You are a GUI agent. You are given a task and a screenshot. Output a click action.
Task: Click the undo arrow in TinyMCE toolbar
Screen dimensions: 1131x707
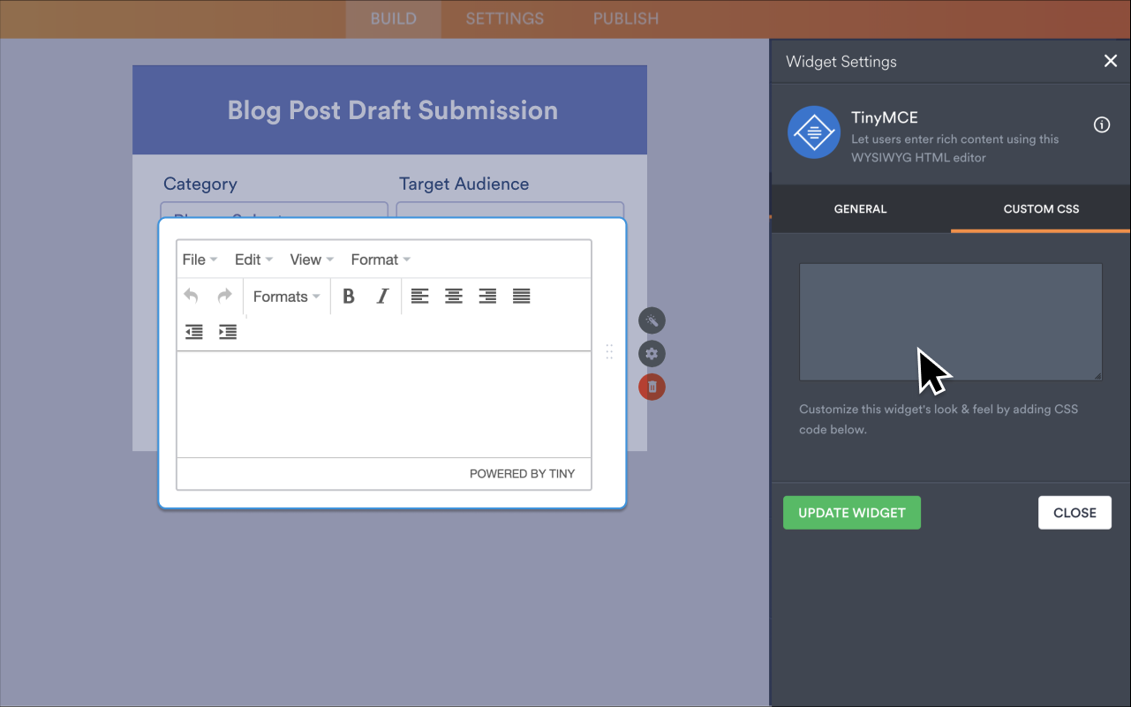(x=192, y=296)
